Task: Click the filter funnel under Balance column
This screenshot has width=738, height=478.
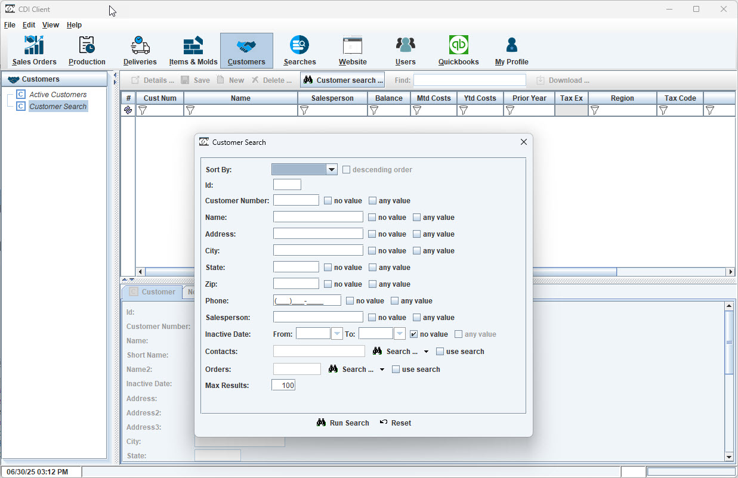Action: (374, 110)
